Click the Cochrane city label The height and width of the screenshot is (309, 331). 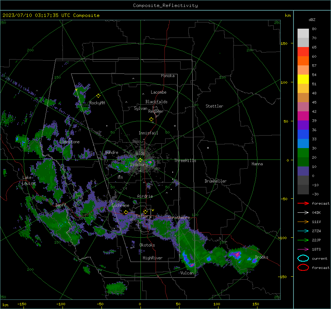tap(120, 205)
